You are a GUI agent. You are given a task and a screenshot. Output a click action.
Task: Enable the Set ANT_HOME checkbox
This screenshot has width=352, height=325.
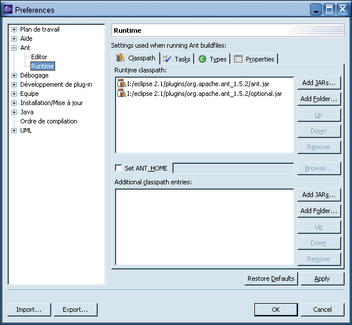(x=119, y=168)
